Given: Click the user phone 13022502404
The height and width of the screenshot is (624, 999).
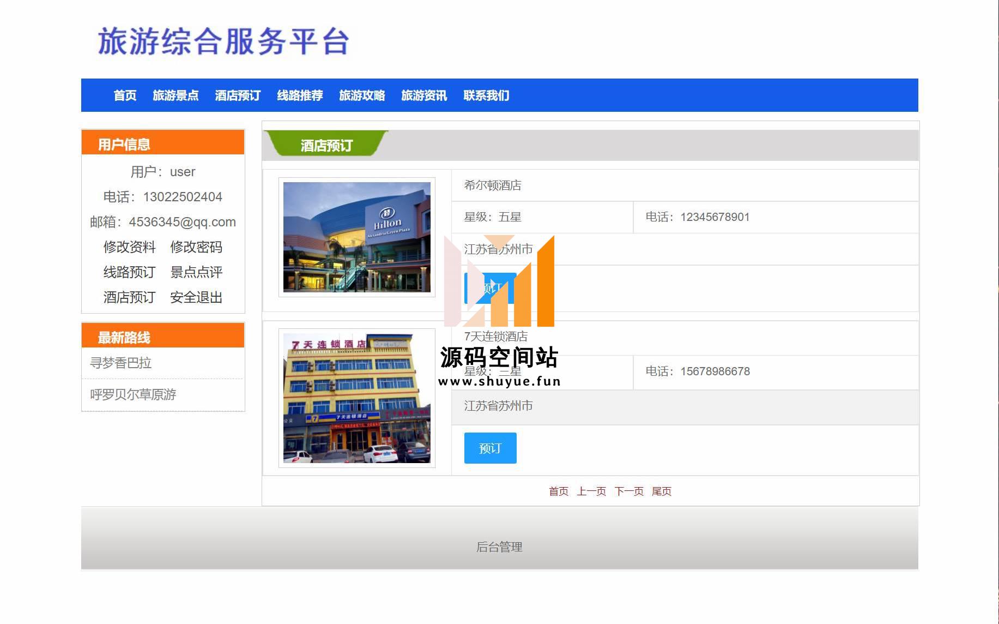Looking at the screenshot, I should (183, 197).
